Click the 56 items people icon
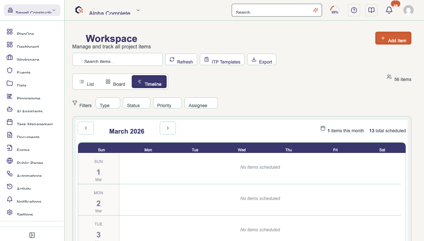424x241 pixels. [389, 77]
